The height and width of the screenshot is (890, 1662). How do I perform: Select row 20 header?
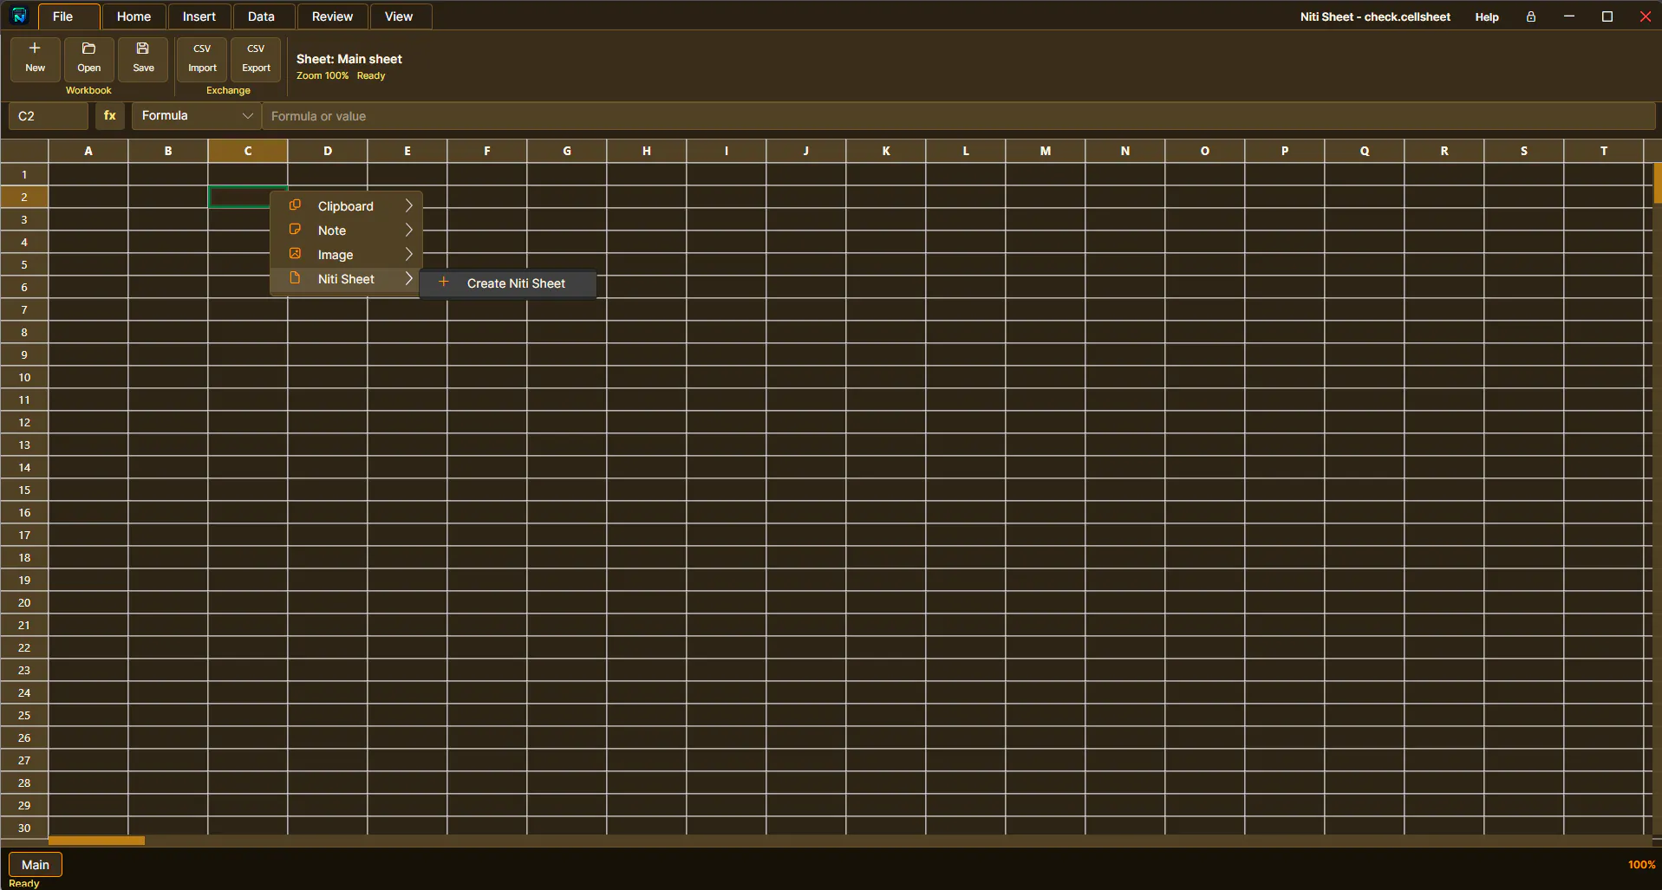(24, 602)
